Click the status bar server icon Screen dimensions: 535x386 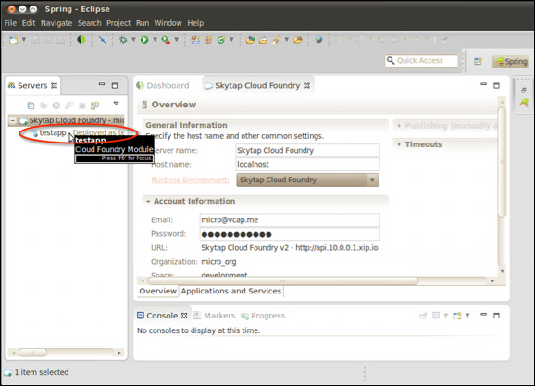7,372
